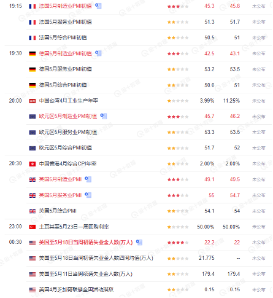273x298 pixels.
Task: Click Hong Kong flag in 综合CPI年率 row
Action: click(33, 164)
